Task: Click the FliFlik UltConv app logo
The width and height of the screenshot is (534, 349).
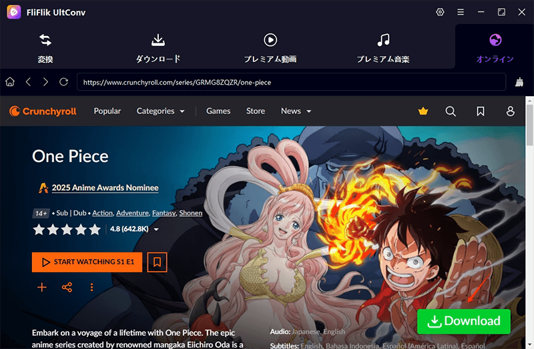Action: [x=14, y=12]
